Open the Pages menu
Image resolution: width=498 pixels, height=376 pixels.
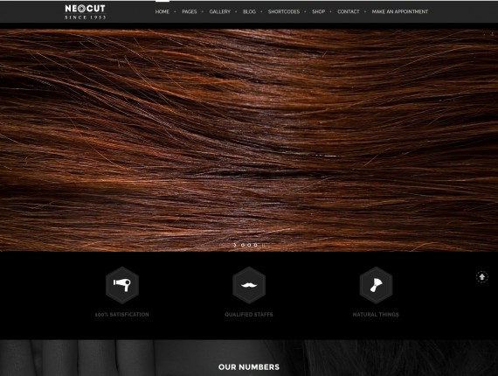[190, 11]
